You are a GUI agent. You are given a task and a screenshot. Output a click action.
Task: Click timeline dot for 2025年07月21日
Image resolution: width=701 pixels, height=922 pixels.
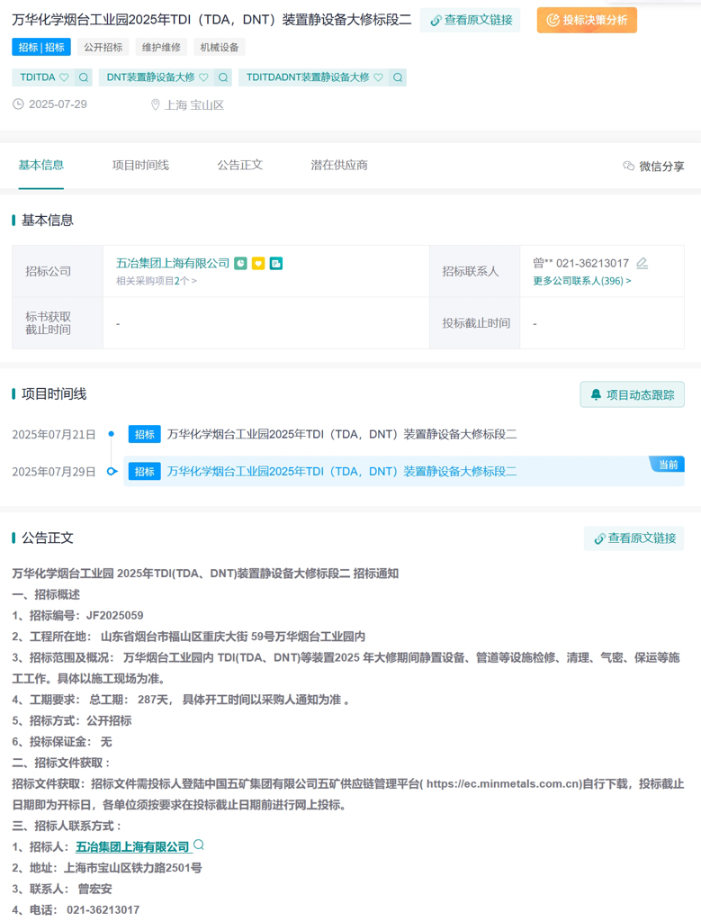tap(111, 434)
